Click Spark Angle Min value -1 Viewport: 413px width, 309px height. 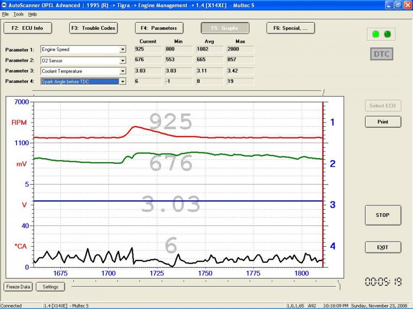click(179, 81)
